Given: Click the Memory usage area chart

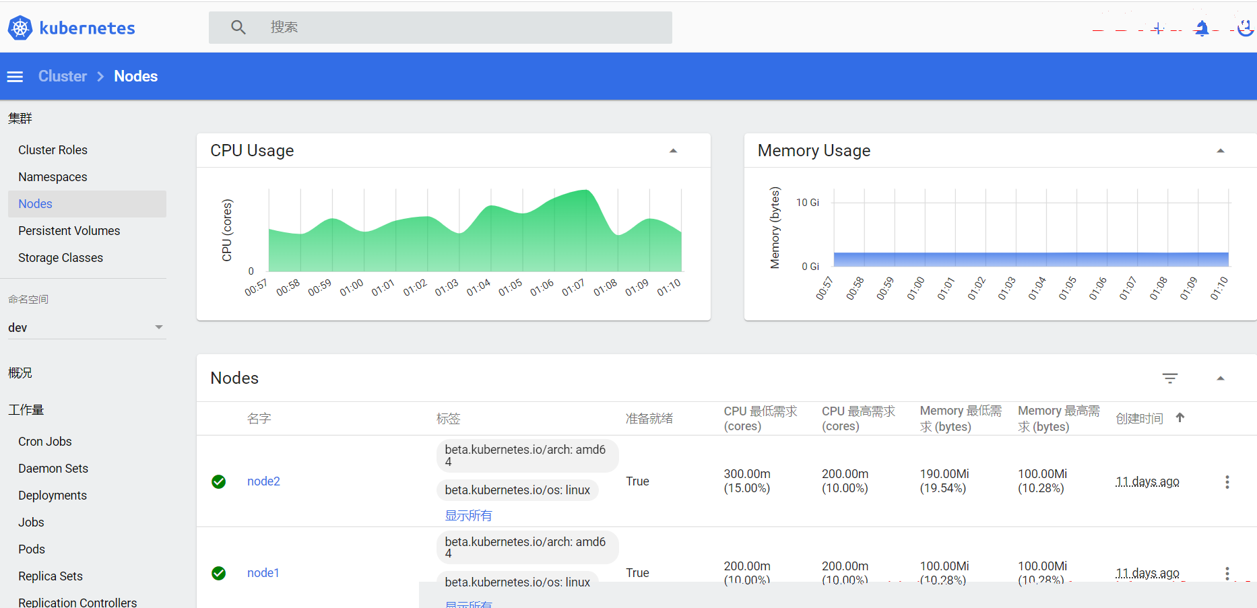Looking at the screenshot, I should point(1031,259).
